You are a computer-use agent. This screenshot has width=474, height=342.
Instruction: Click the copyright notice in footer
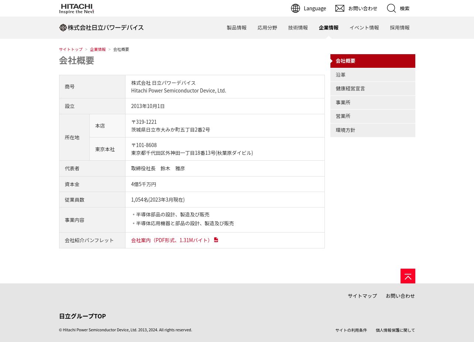[x=126, y=330]
